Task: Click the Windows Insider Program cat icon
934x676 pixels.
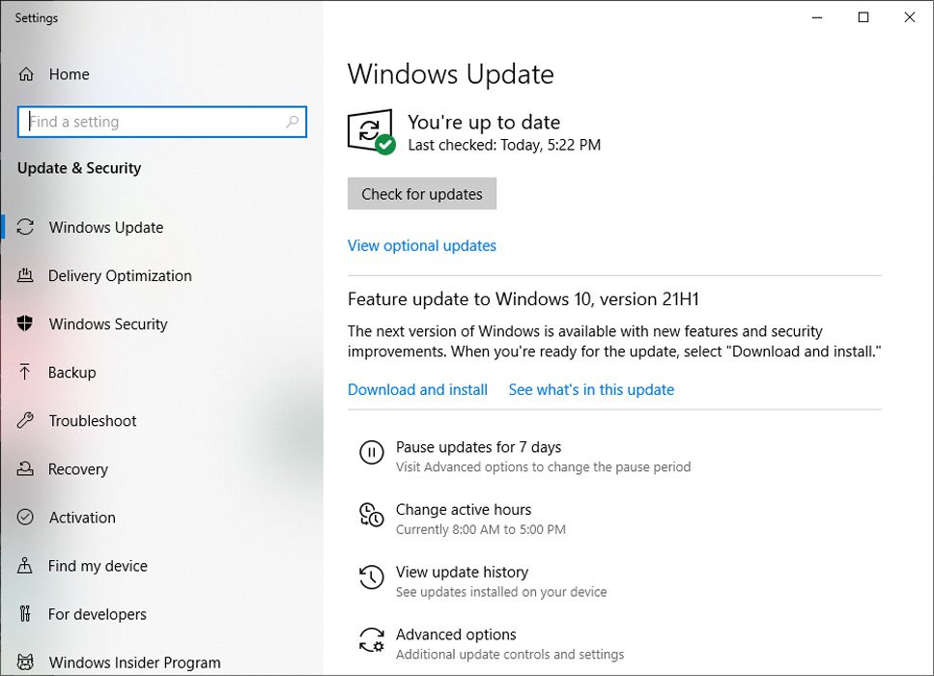Action: [x=25, y=662]
